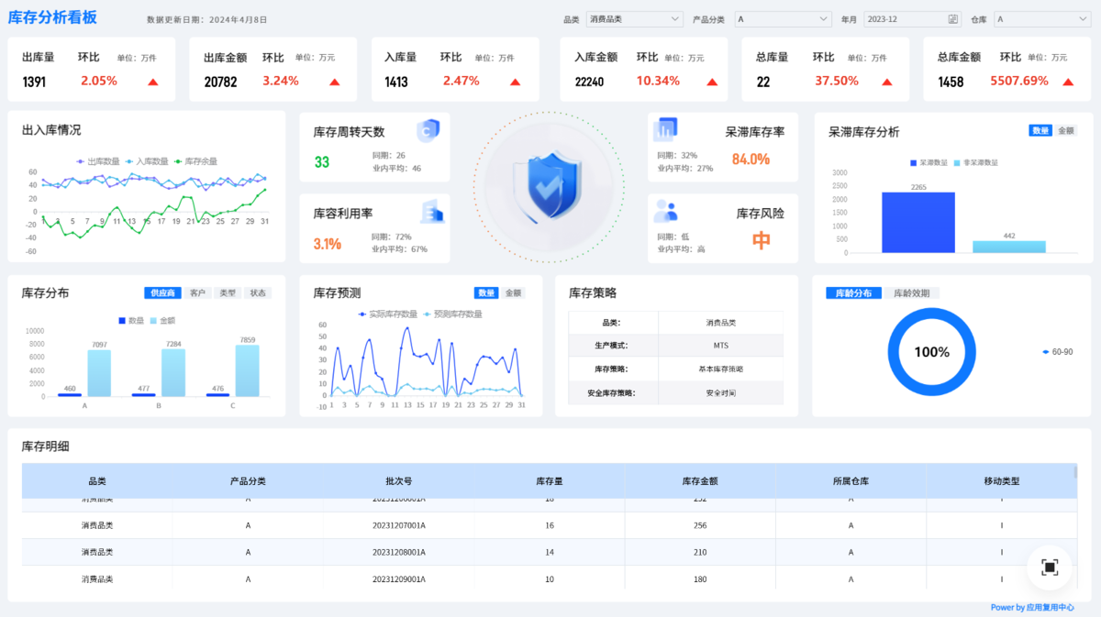Select 数量 tab in 库存预测
The image size is (1101, 617).
(x=486, y=293)
